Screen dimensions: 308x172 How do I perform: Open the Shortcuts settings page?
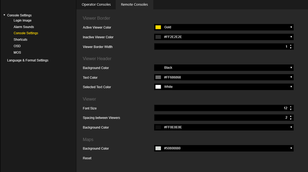[x=20, y=40]
